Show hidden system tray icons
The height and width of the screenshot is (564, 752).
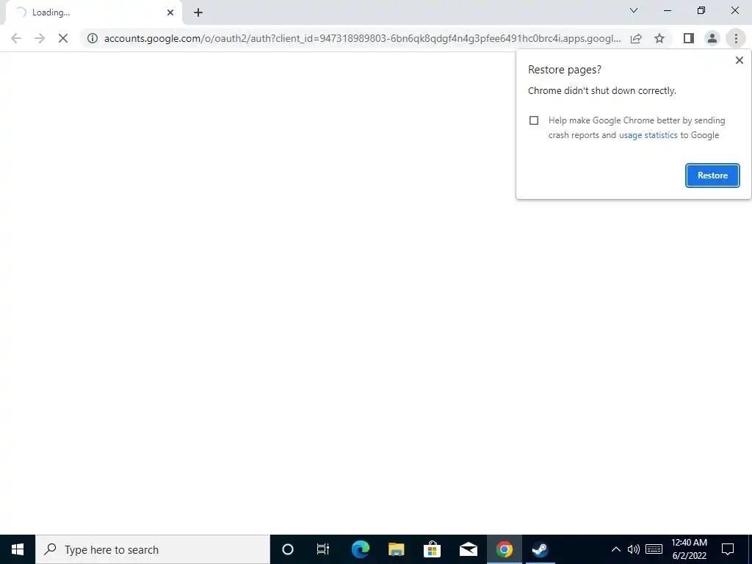(616, 549)
